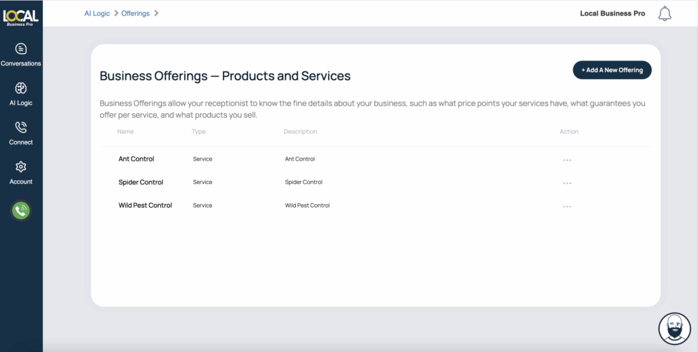Go to AI Logic breadcrumb

click(97, 14)
